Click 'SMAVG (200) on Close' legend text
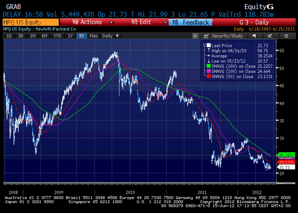 click(x=234, y=66)
